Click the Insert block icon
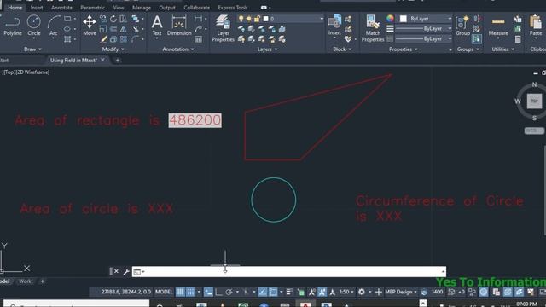The width and height of the screenshot is (546, 307). 334,25
